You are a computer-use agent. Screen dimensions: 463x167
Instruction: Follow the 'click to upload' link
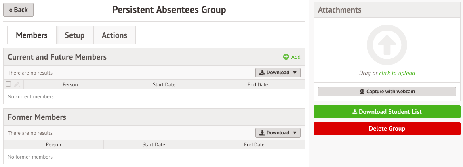(x=397, y=73)
